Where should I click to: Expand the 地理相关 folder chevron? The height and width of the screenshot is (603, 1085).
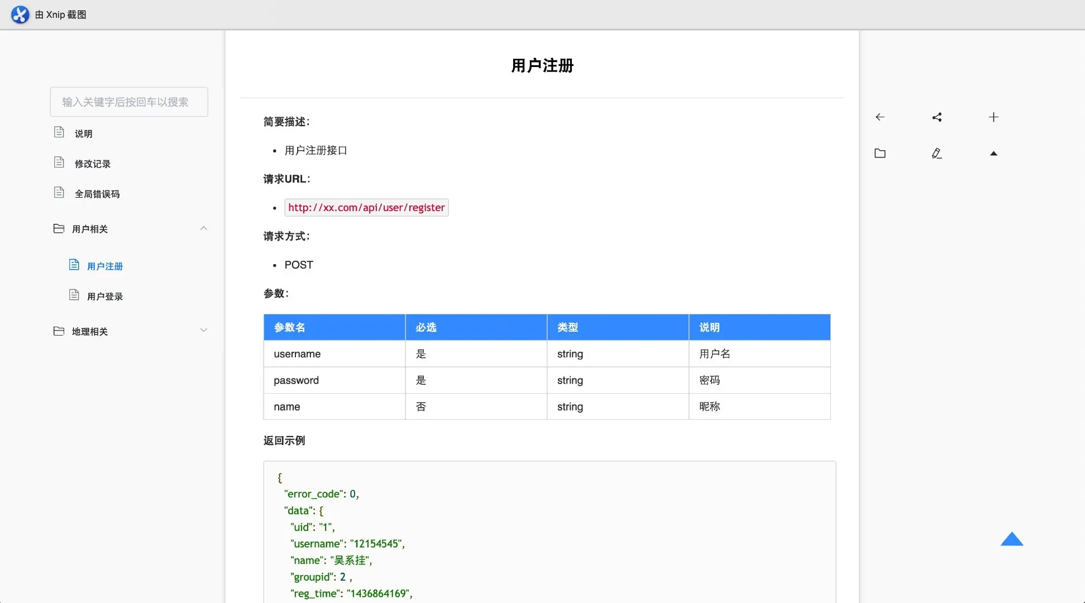coord(204,331)
